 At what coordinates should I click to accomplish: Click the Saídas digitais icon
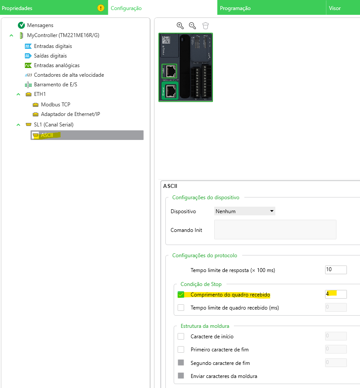[x=28, y=56]
